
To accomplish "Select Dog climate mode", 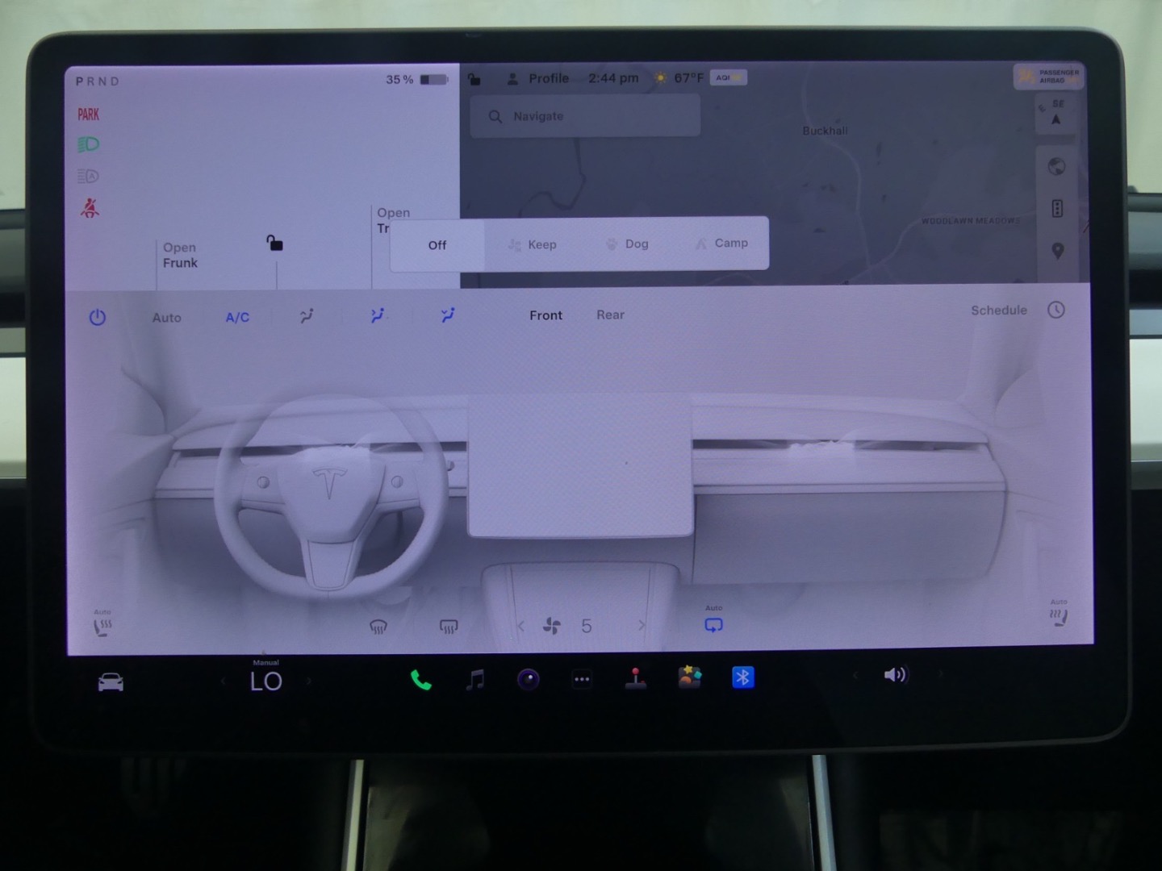I will tap(627, 244).
